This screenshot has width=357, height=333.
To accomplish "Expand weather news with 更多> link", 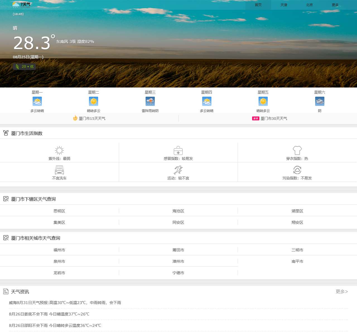I will click(x=342, y=291).
